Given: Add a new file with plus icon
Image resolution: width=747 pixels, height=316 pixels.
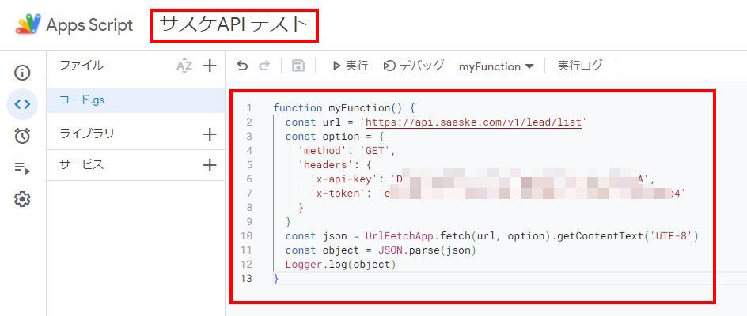Looking at the screenshot, I should pyautogui.click(x=210, y=66).
